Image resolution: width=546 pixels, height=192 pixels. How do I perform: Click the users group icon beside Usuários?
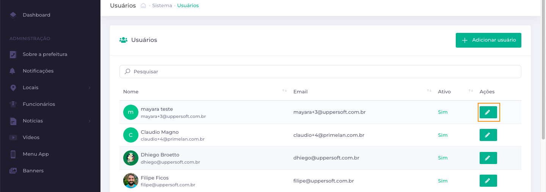click(x=123, y=40)
